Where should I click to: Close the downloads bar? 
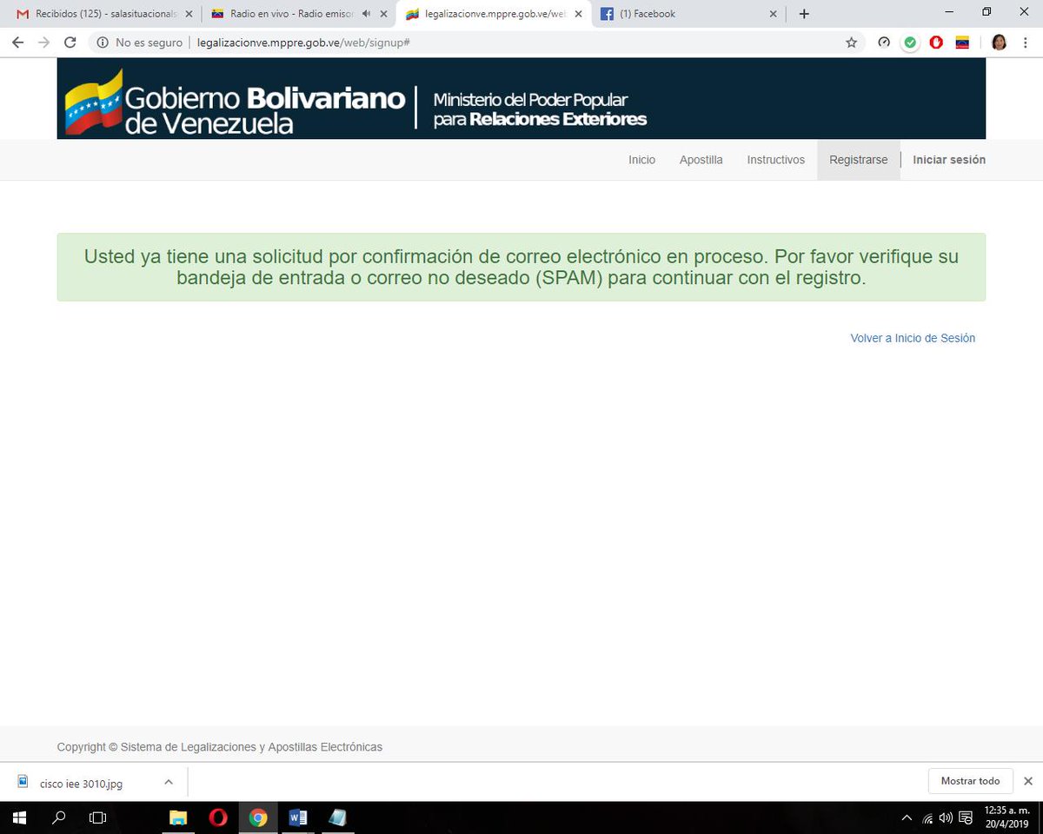[x=1028, y=781]
